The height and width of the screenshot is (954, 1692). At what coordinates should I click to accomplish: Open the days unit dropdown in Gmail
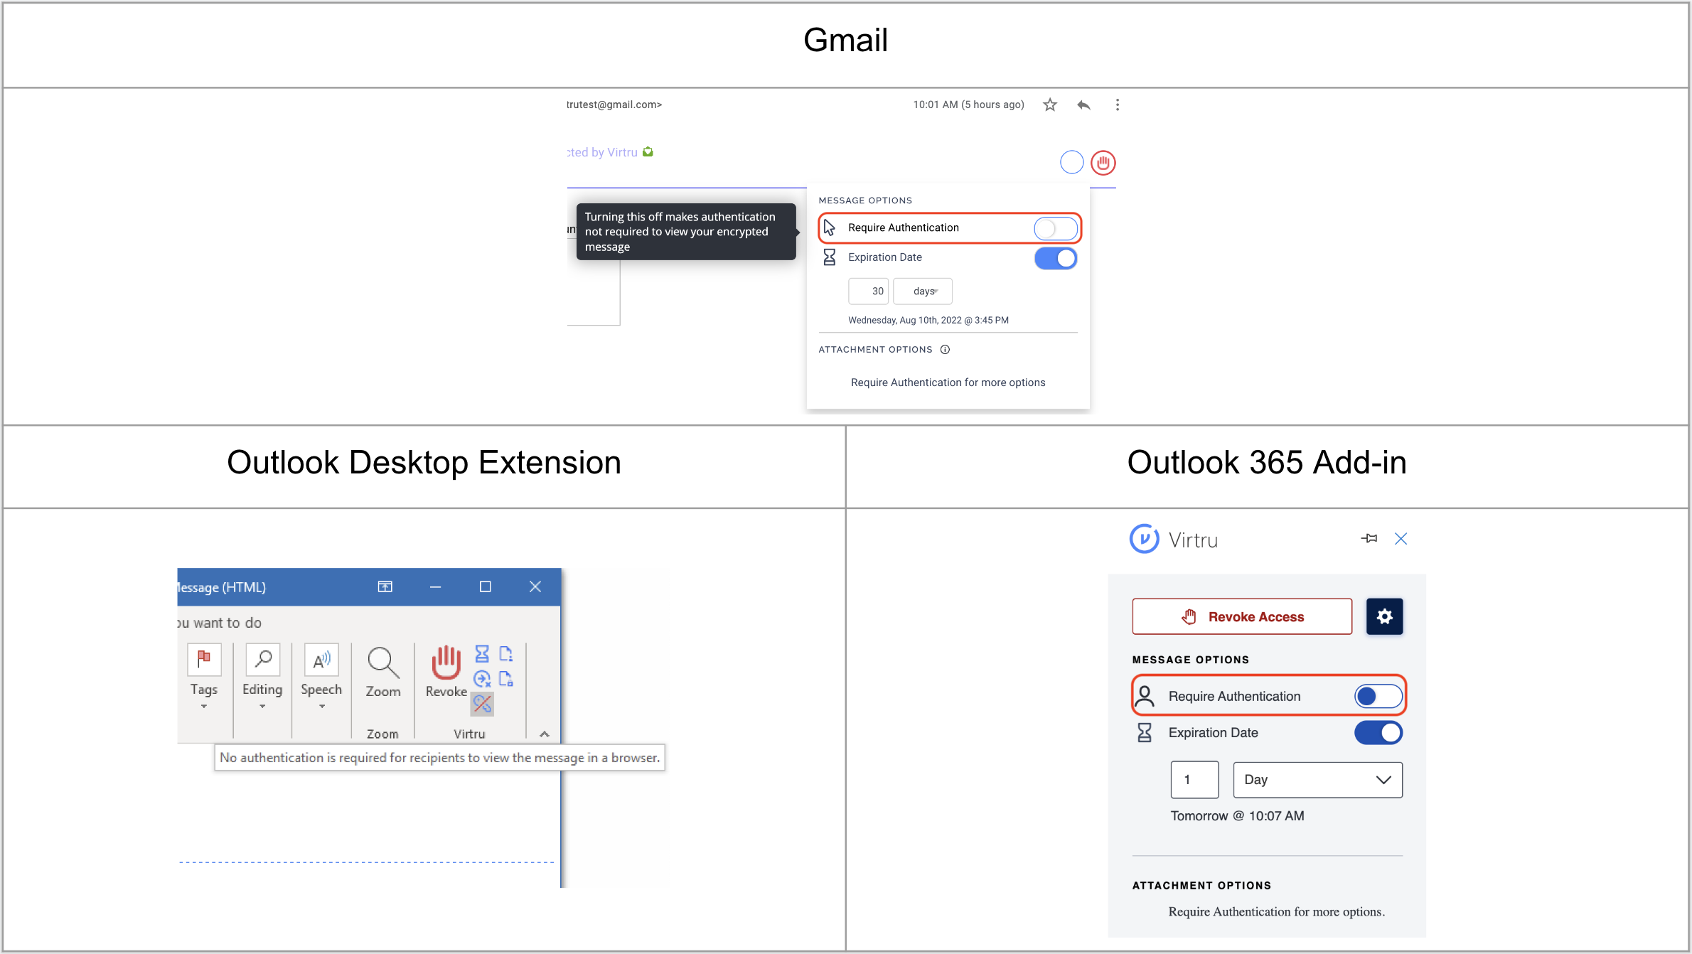(923, 291)
